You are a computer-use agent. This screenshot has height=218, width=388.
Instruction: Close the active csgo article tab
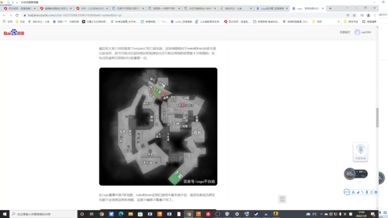pos(323,8)
